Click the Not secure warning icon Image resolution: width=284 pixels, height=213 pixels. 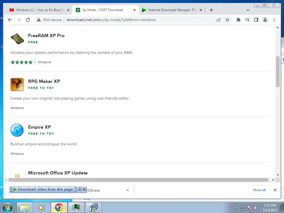(x=39, y=20)
